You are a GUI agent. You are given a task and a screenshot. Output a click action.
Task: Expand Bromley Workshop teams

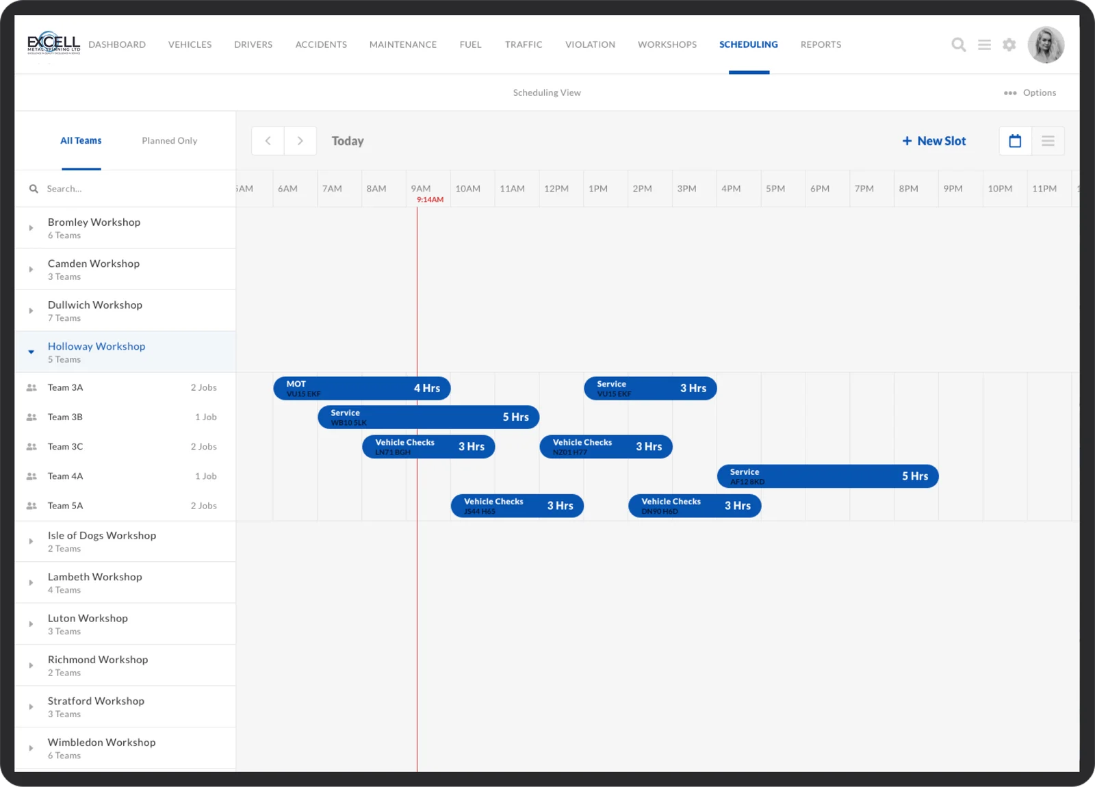31,228
